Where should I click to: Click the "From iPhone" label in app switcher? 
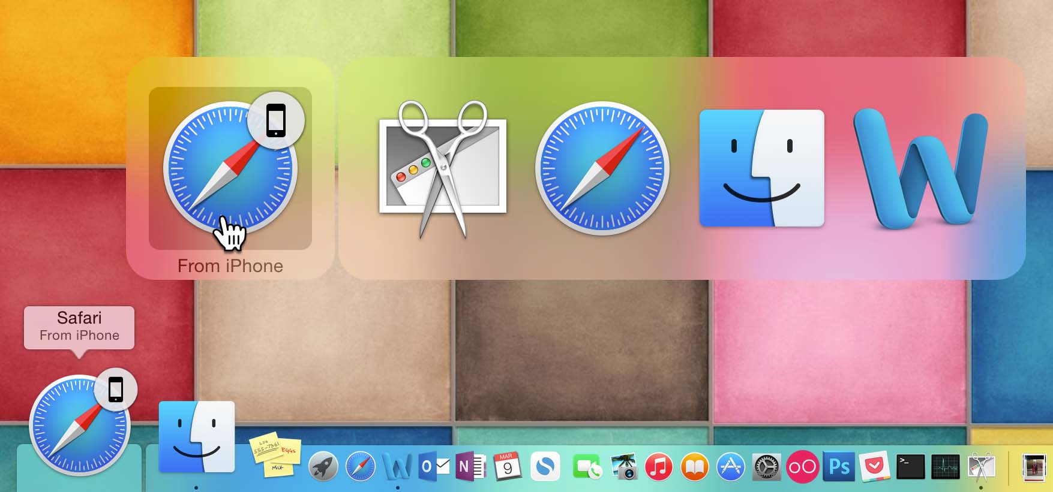coord(230,265)
